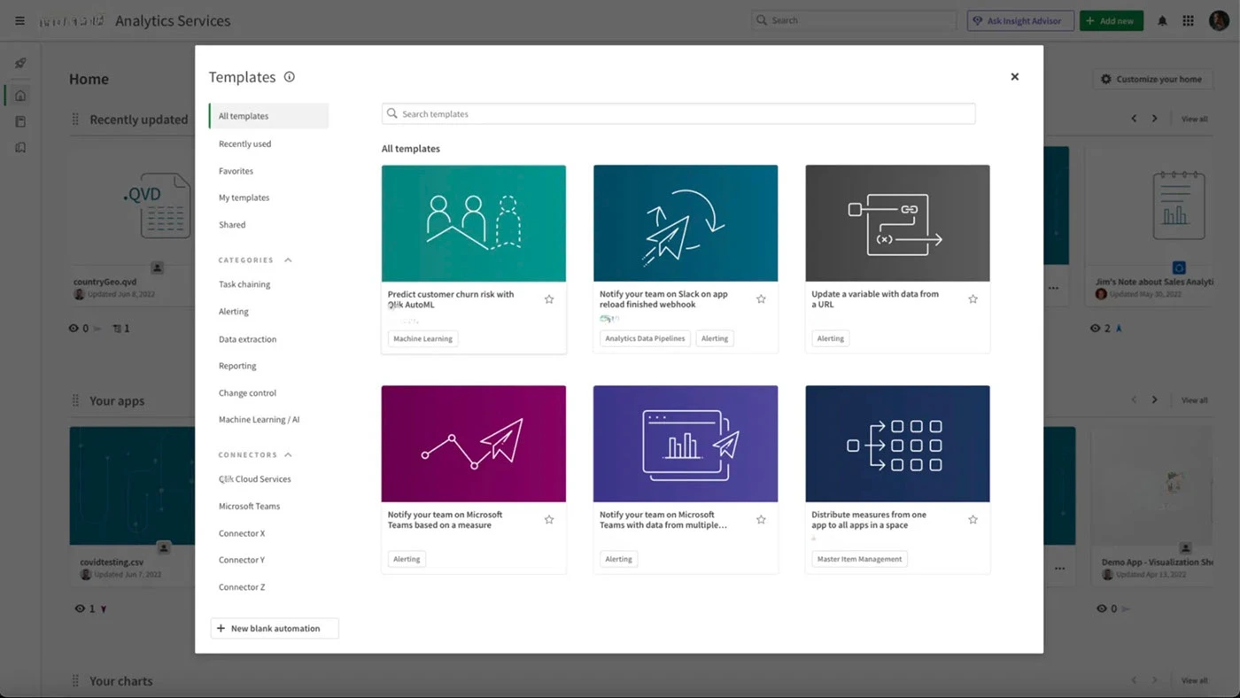
Task: Go to next page of Your apps
Action: point(1154,400)
